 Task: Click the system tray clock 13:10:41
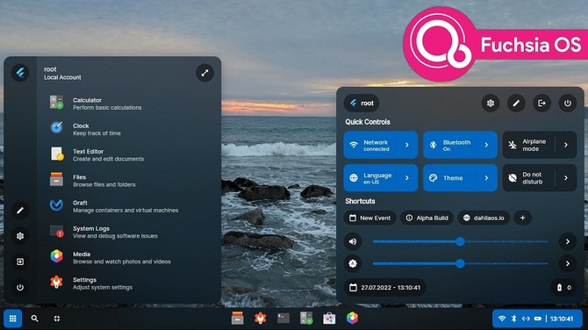click(x=562, y=319)
